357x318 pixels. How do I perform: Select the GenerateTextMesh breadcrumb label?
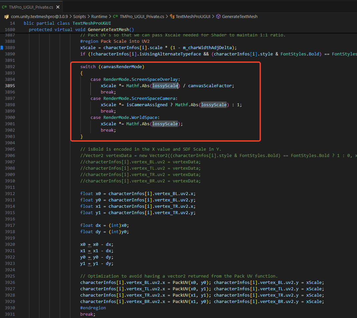coord(240,16)
